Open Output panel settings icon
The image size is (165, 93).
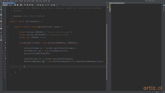pos(110,11)
